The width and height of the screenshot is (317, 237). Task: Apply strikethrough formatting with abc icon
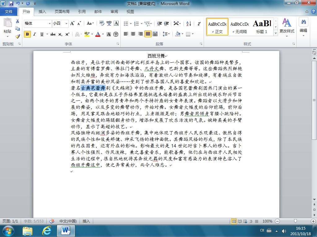point(53,34)
